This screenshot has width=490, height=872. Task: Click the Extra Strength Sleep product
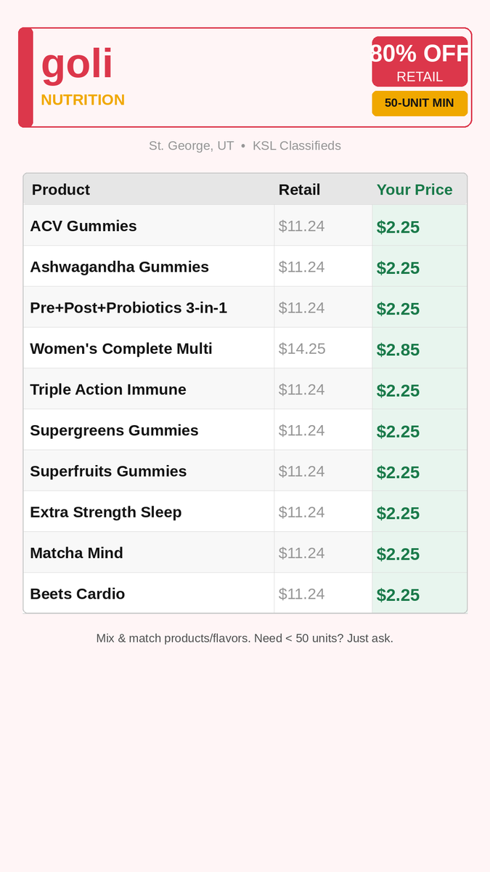point(106,512)
